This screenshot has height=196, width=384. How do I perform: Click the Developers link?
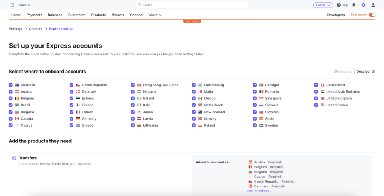coord(336,15)
